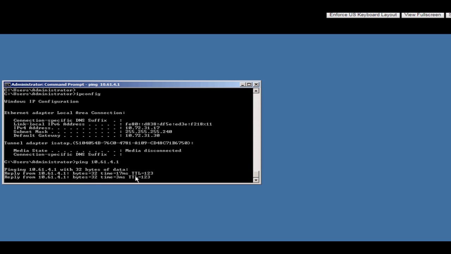This screenshot has height=254, width=451.
Task: Click the console vertical scrollbar thumb
Action: [256, 174]
